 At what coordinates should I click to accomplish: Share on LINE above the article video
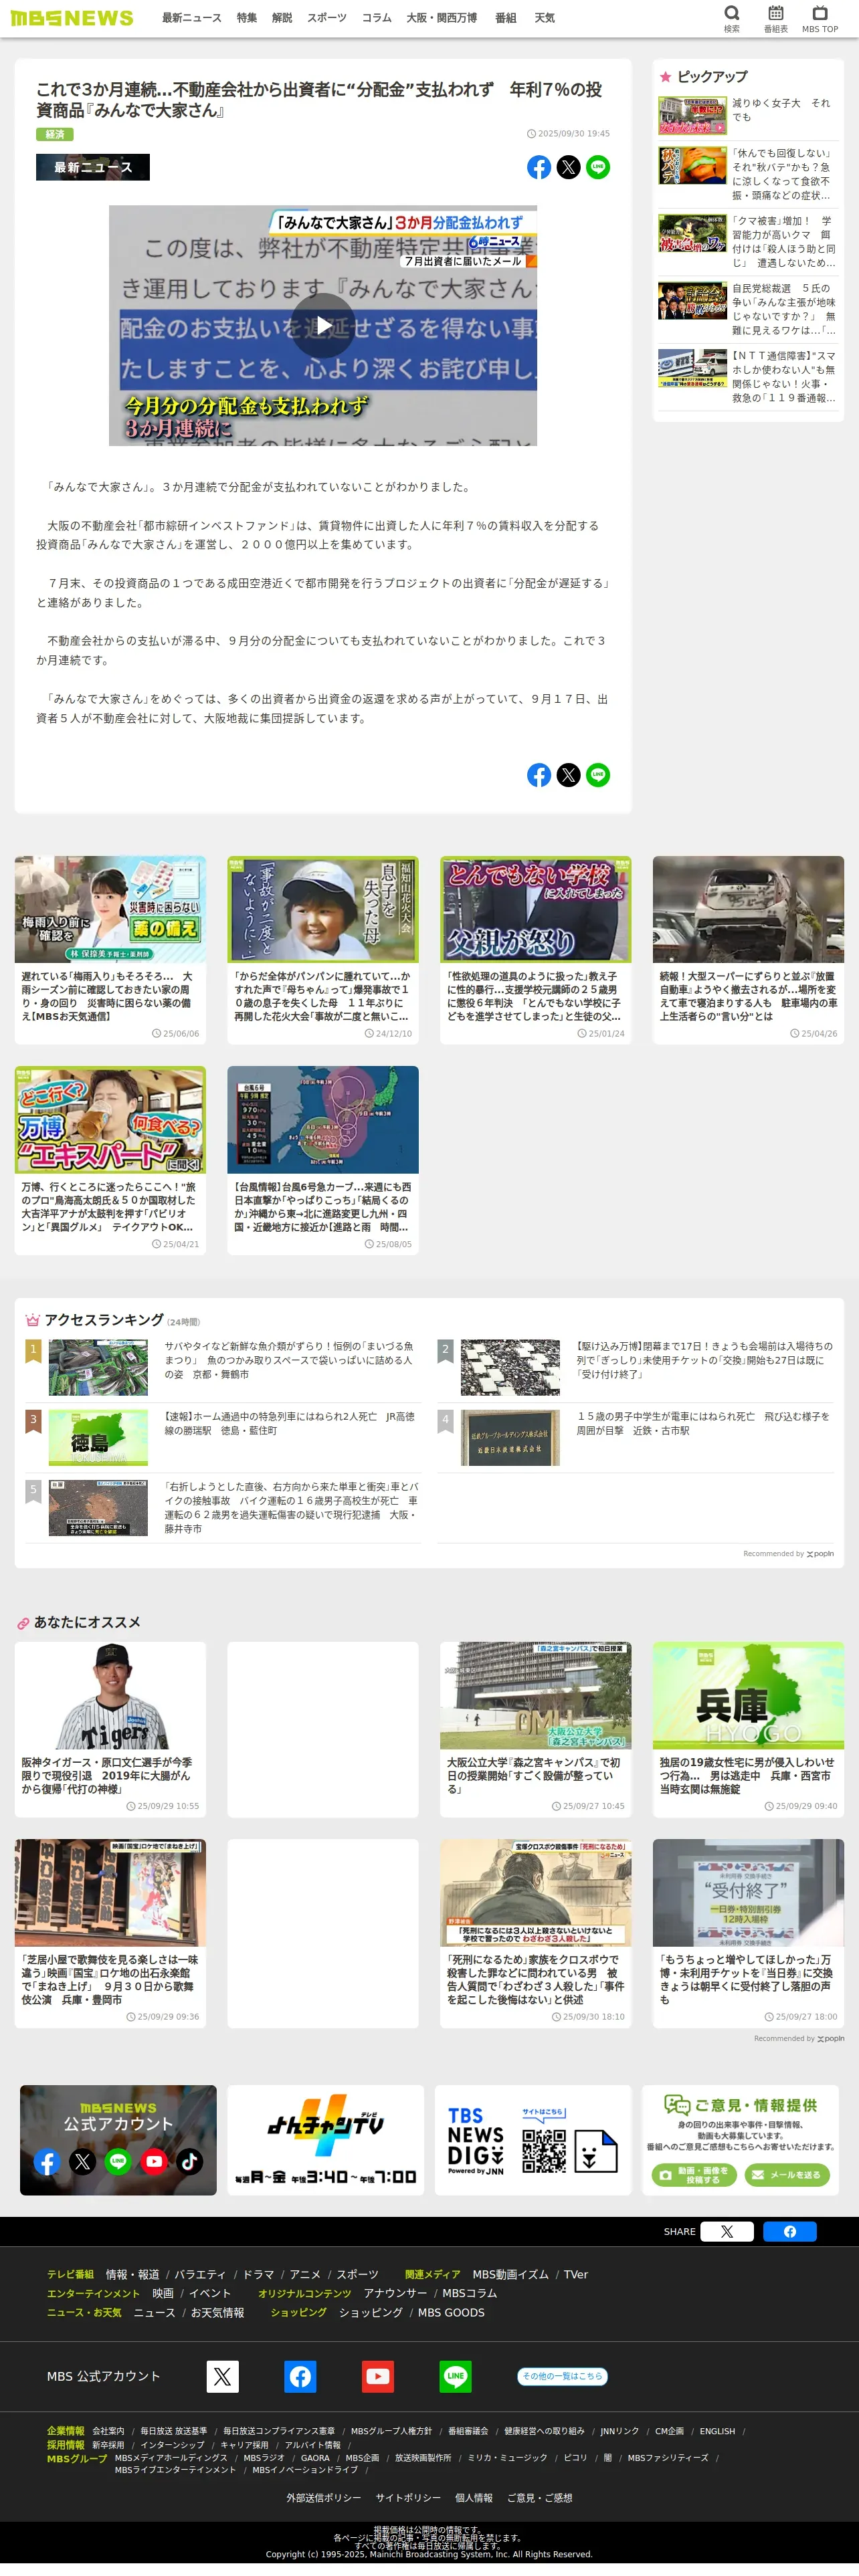coord(598,167)
